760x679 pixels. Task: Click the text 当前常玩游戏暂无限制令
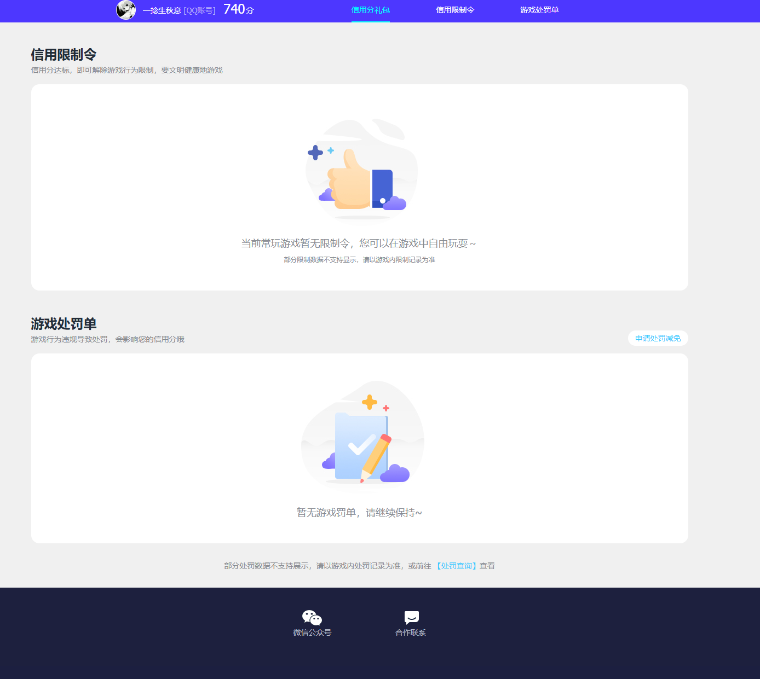pos(295,243)
